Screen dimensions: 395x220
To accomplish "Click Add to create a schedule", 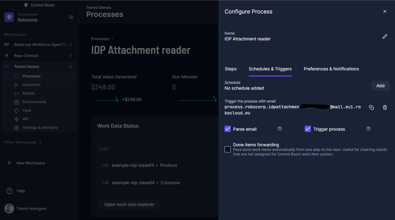I will click(380, 86).
